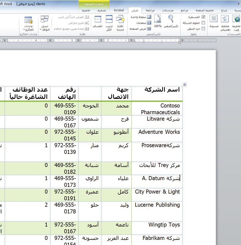Click Reset Window Position (إعادة تعيين موضع النافذة)
Screen dimensions: 241x245
coord(71,29)
